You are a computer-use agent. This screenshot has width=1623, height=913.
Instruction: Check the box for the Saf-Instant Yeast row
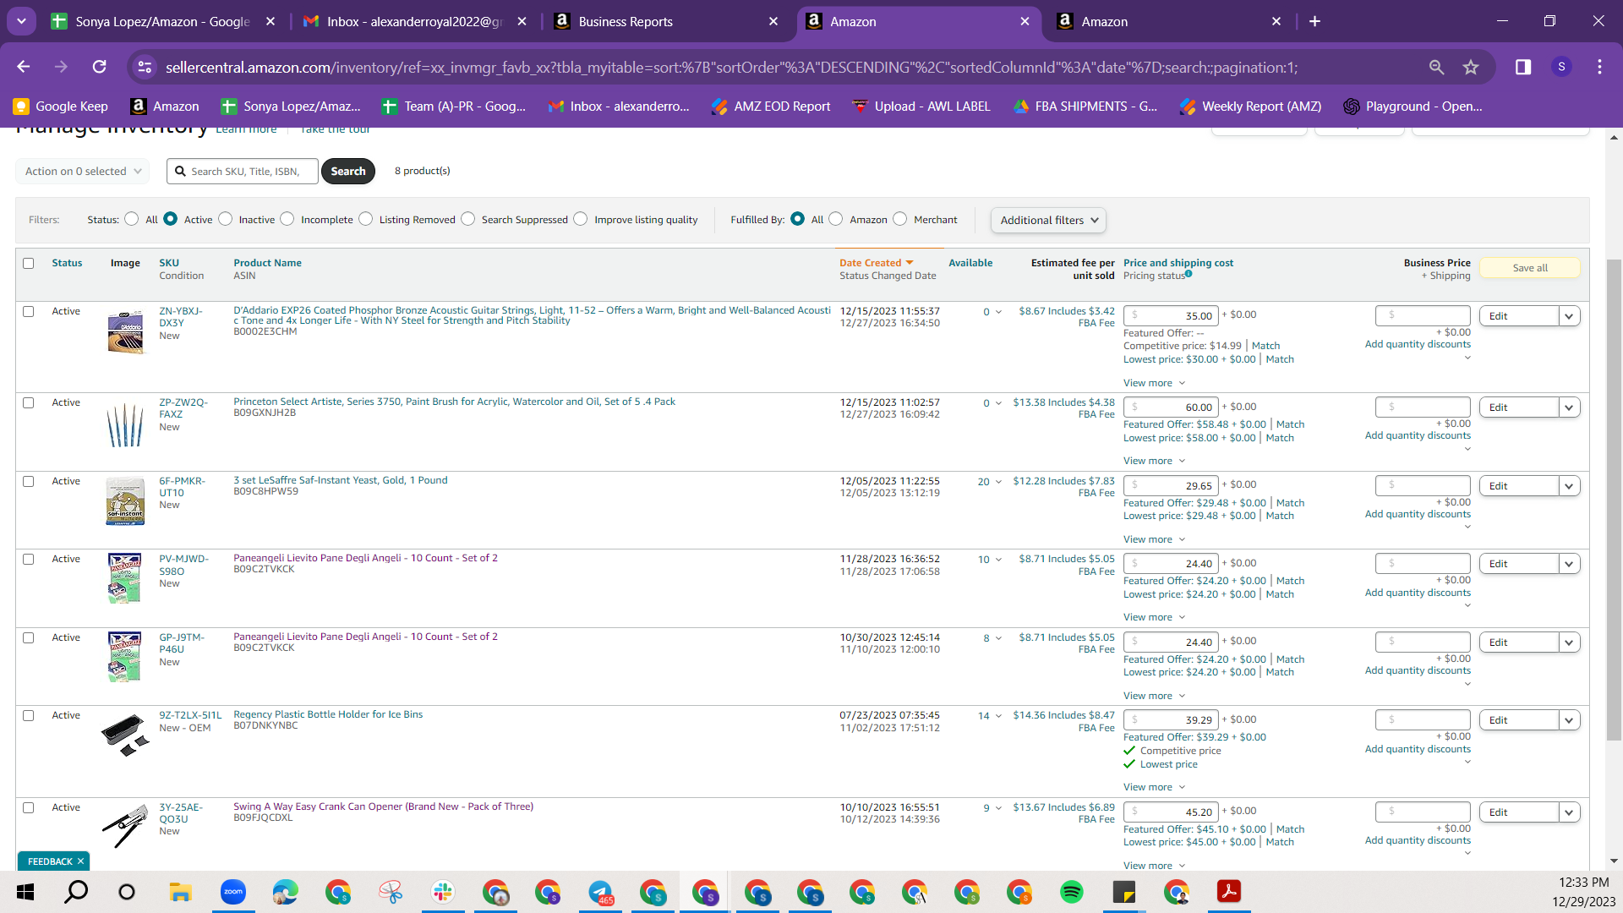pos(29,481)
